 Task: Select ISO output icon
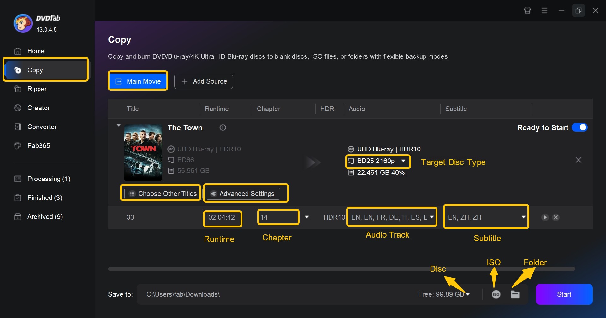click(496, 294)
